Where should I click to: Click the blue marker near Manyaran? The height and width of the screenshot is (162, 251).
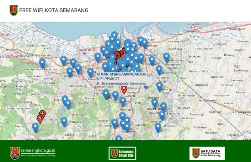tap(90, 73)
